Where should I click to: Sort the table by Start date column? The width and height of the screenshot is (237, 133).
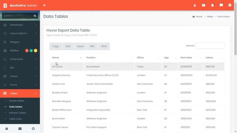pyautogui.click(x=190, y=58)
